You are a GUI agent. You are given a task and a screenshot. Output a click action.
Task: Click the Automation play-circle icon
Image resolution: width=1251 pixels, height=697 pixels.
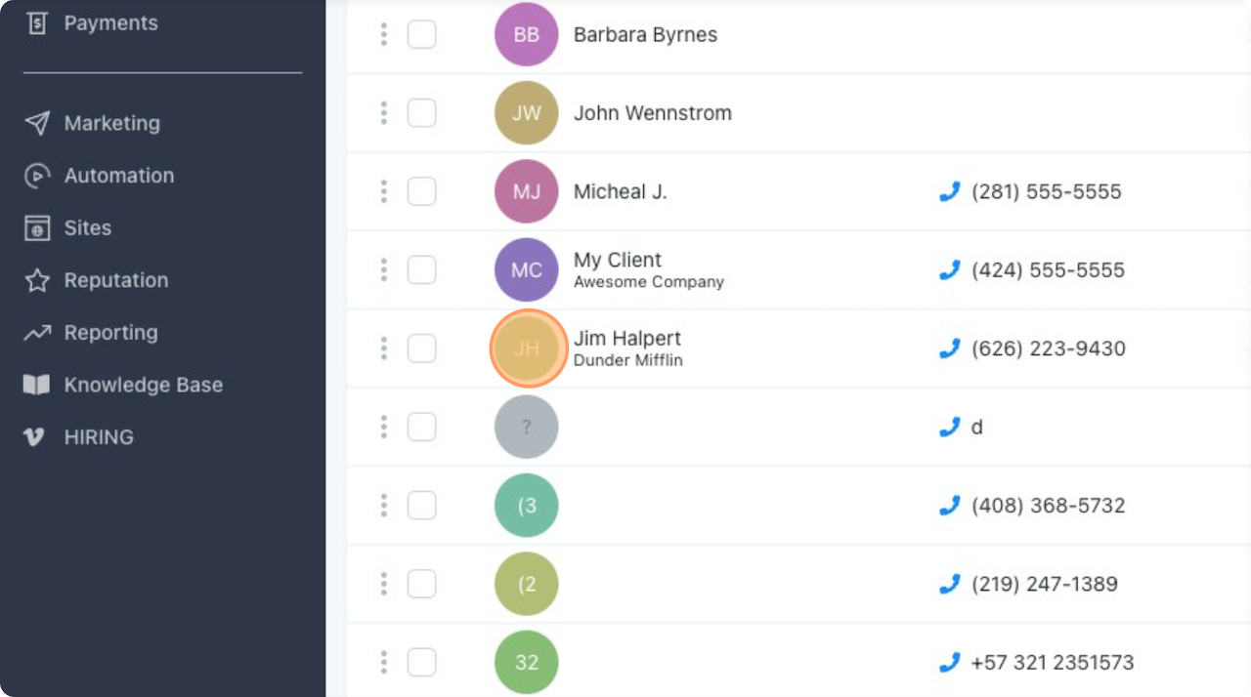click(37, 176)
